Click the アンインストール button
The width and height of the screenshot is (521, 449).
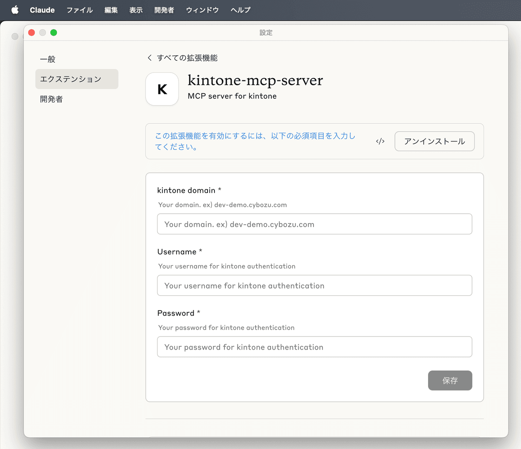click(x=435, y=141)
